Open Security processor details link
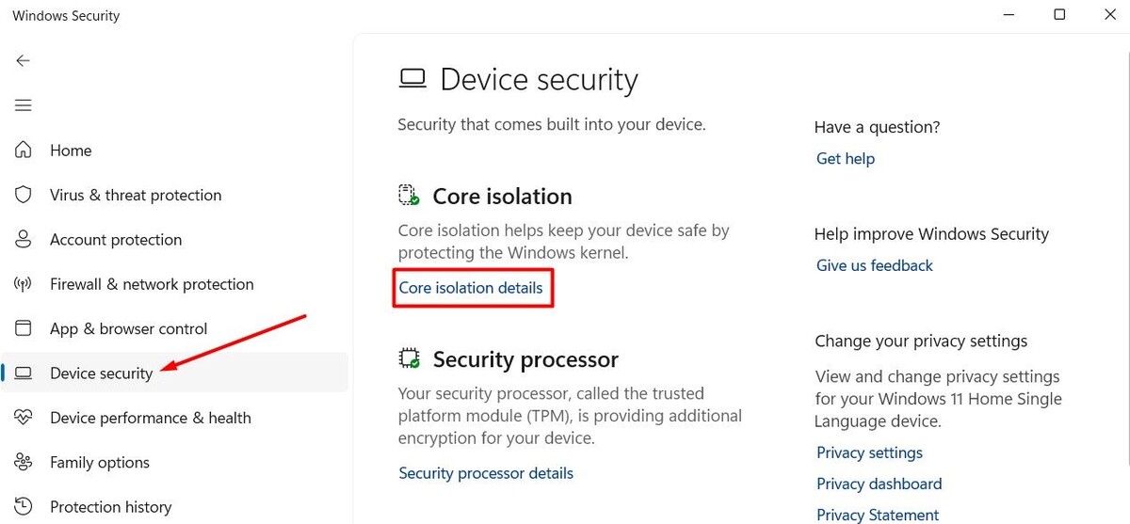The height and width of the screenshot is (524, 1130). click(486, 473)
